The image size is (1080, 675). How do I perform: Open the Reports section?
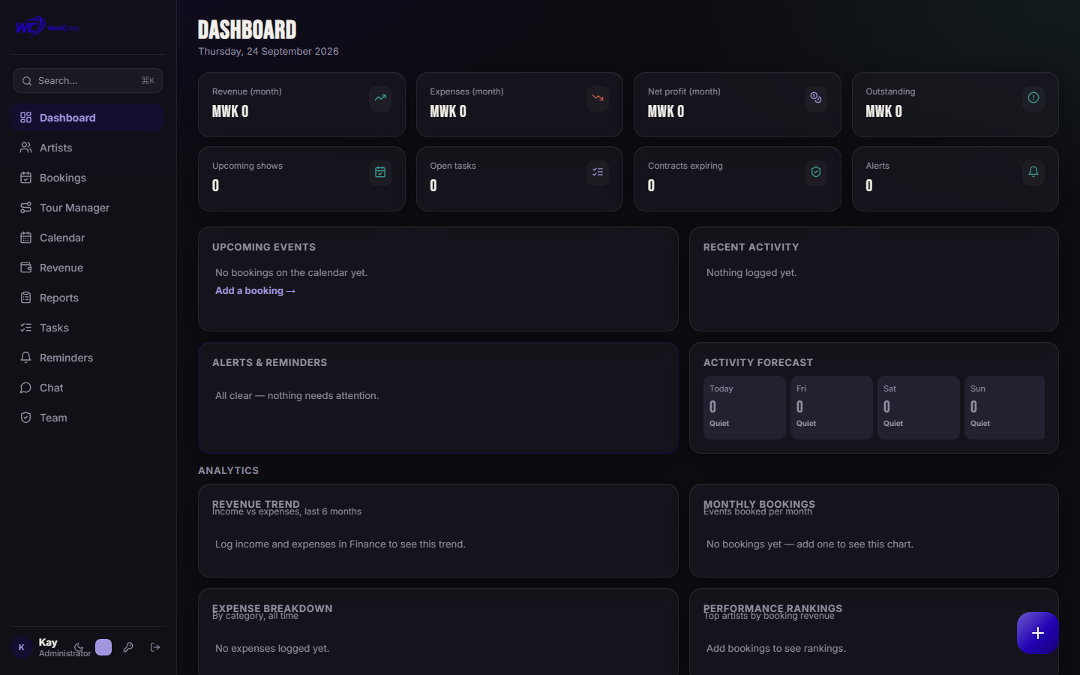coord(88,298)
